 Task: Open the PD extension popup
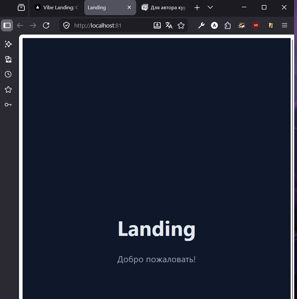270,25
